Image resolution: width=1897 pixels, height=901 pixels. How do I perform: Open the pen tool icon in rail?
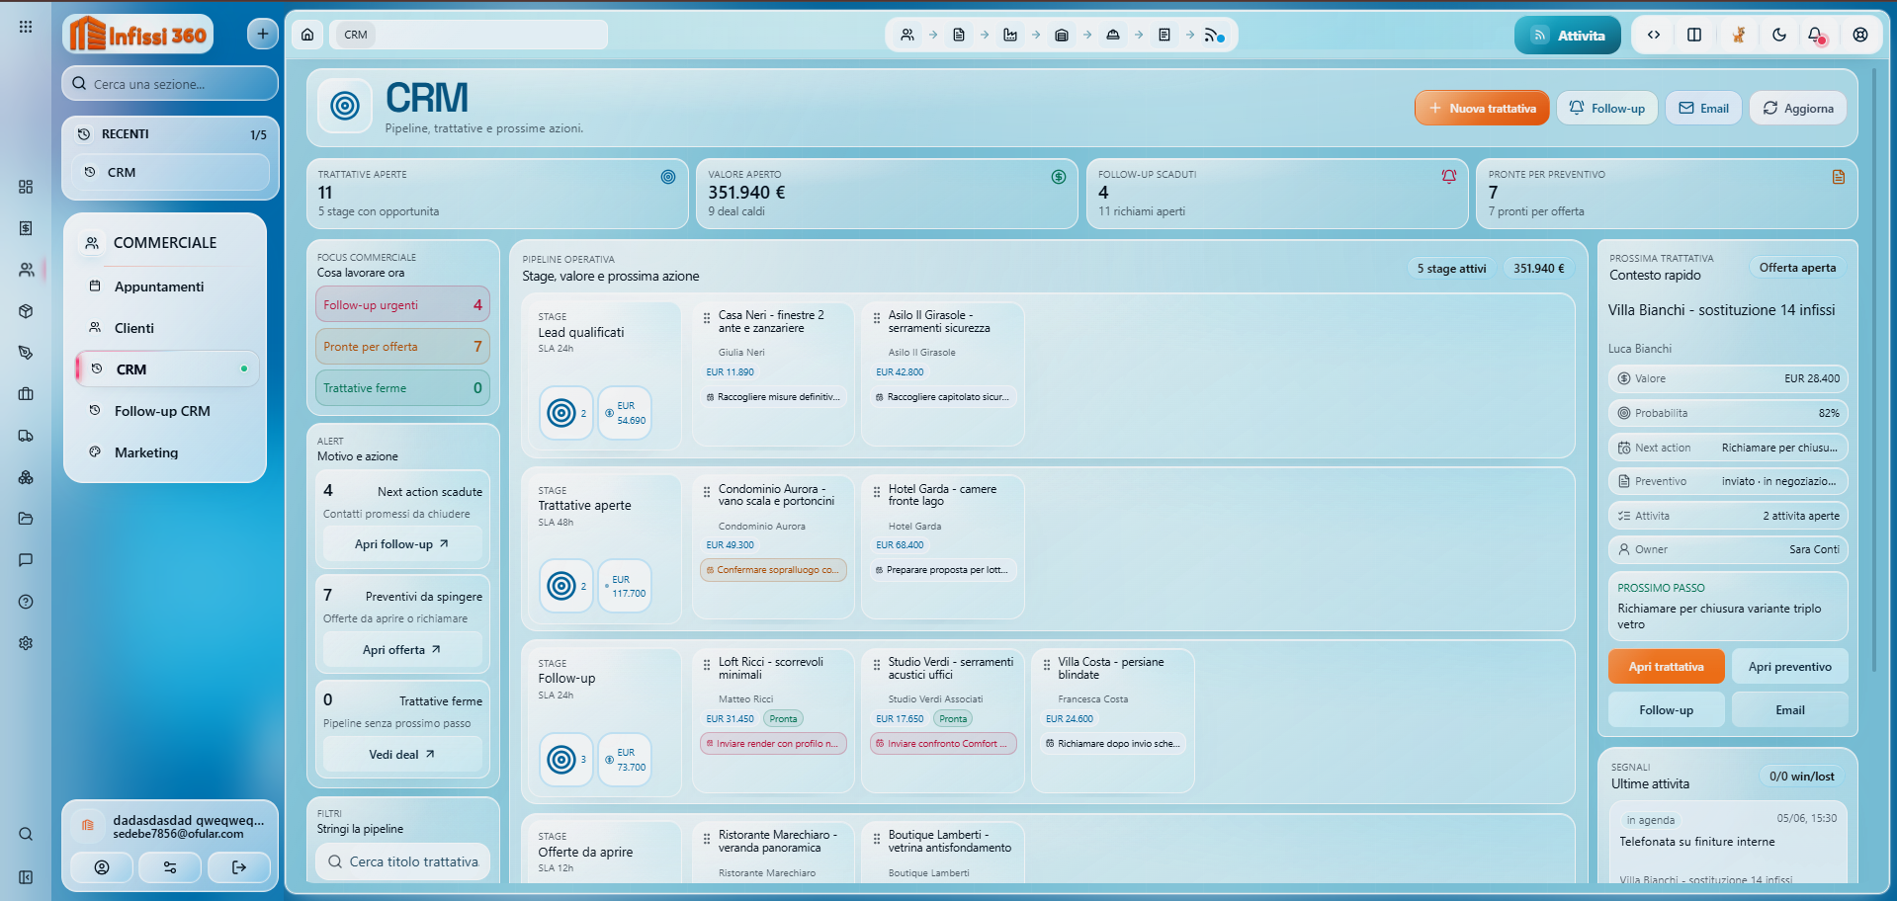[26, 353]
